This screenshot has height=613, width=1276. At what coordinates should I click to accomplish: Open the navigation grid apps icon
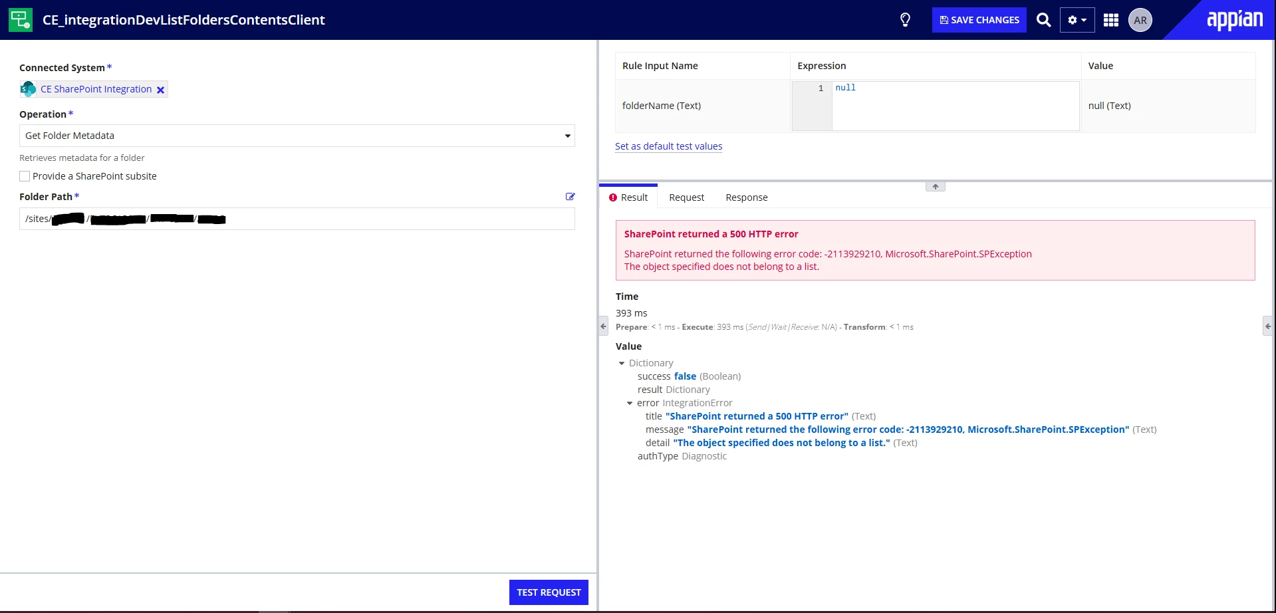(x=1111, y=20)
